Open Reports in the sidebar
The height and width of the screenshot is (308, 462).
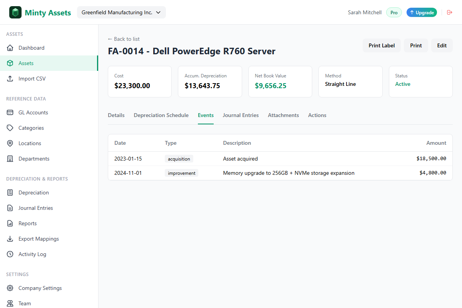pyautogui.click(x=49, y=223)
